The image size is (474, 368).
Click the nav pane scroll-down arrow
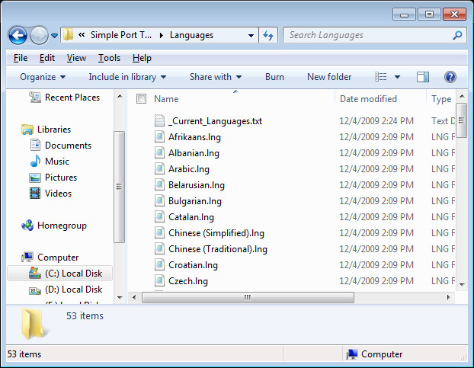pos(120,298)
